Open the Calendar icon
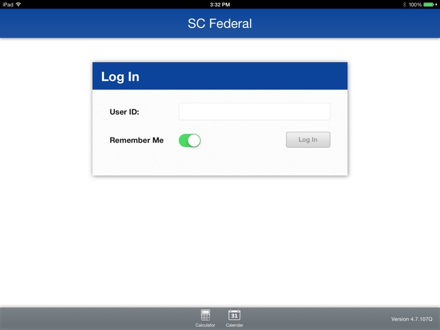The width and height of the screenshot is (440, 330). [x=234, y=318]
